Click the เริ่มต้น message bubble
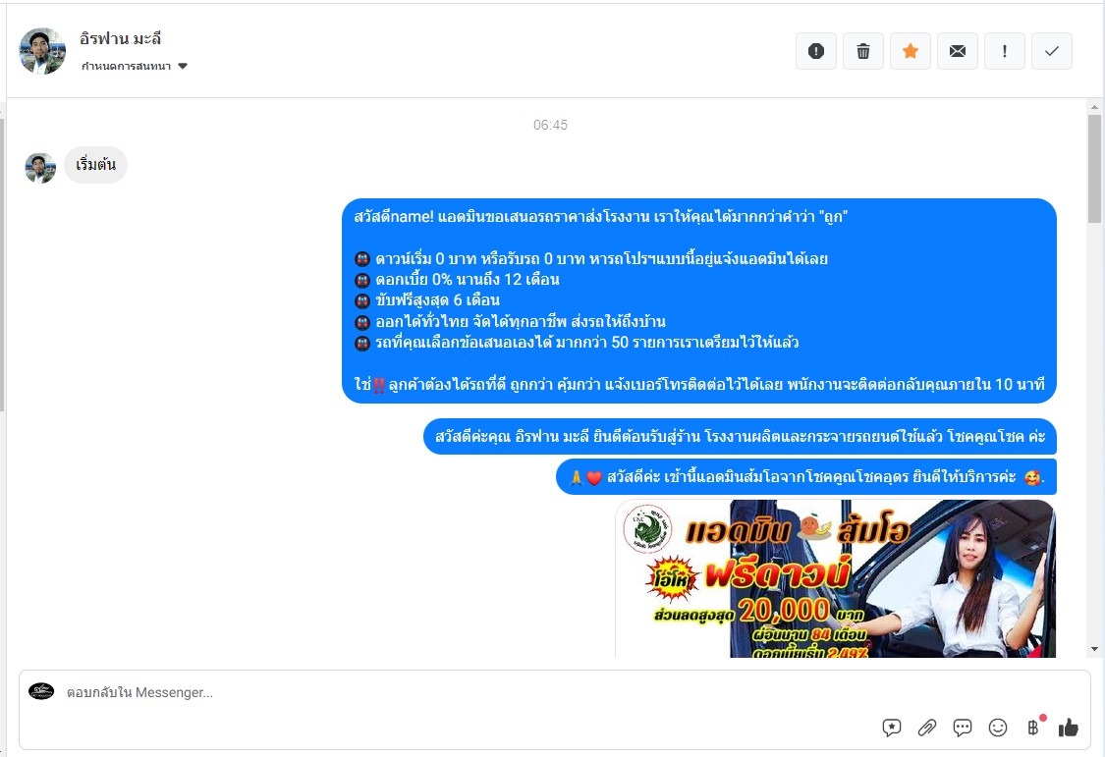The height and width of the screenshot is (757, 1105). [96, 165]
